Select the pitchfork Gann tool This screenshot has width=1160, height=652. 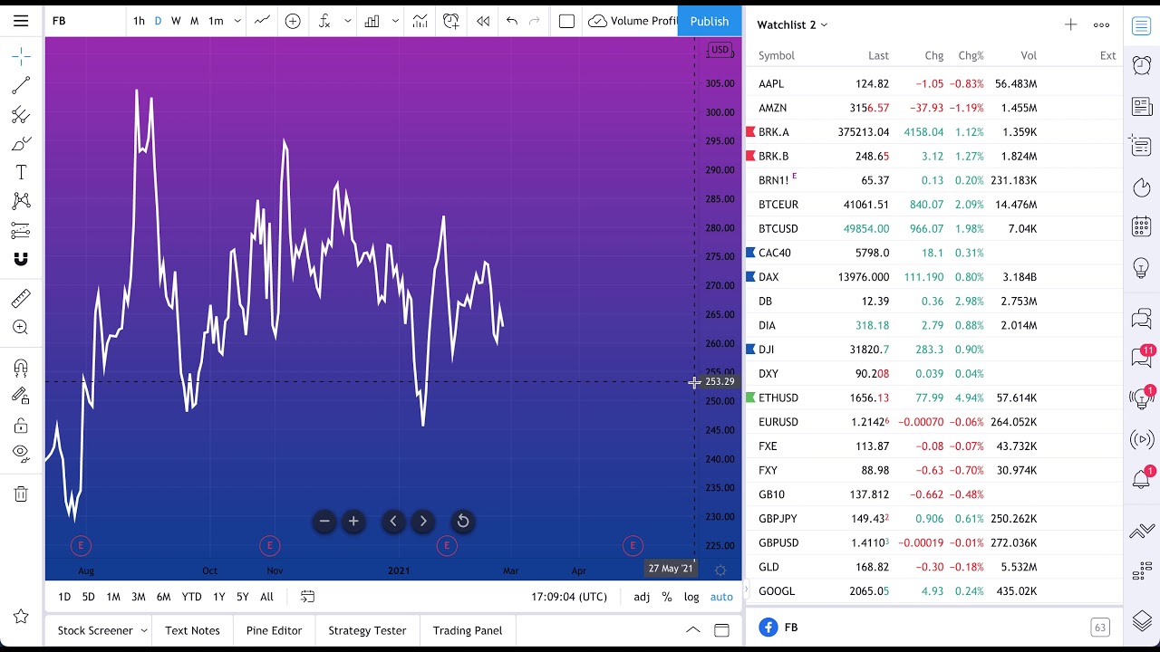click(21, 115)
